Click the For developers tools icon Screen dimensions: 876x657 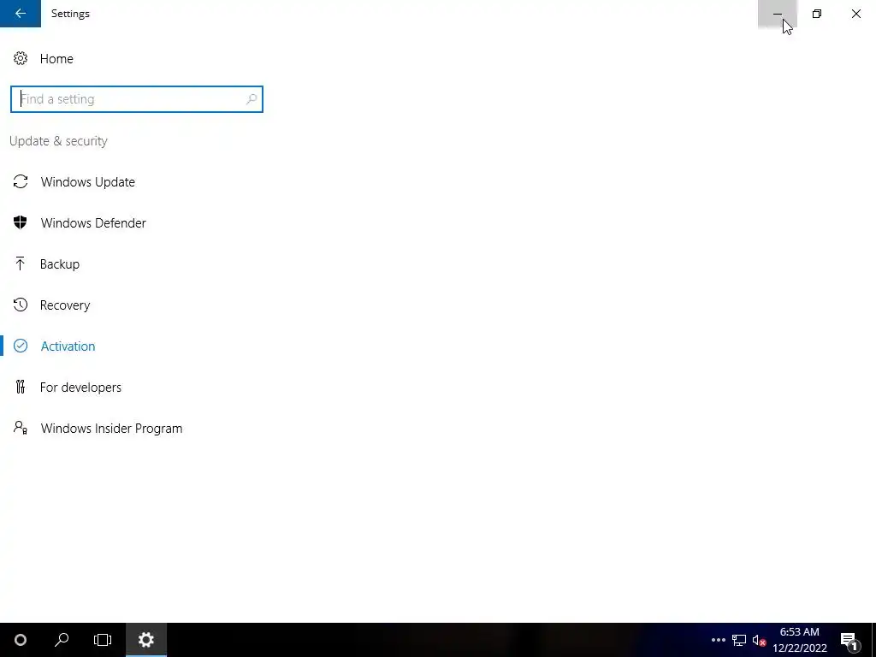[x=21, y=387]
